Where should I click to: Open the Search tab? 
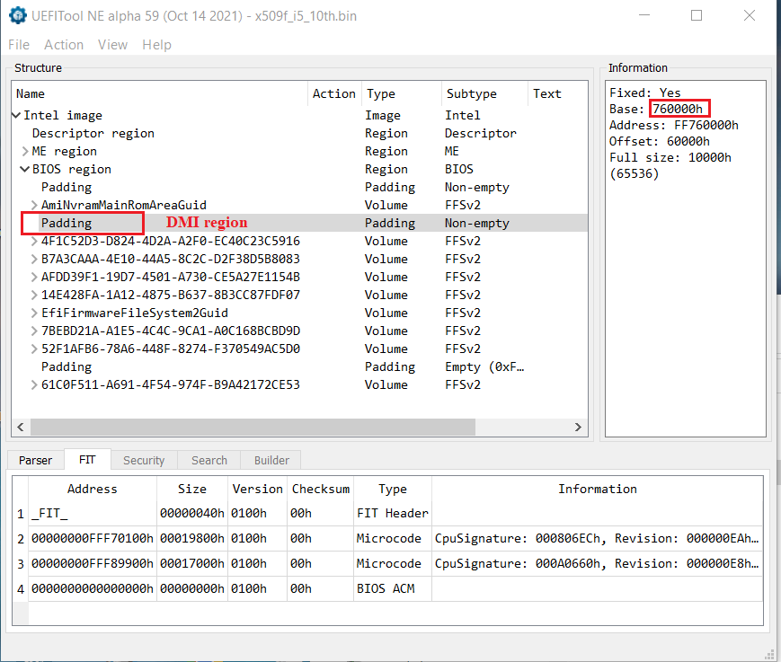pyautogui.click(x=209, y=460)
